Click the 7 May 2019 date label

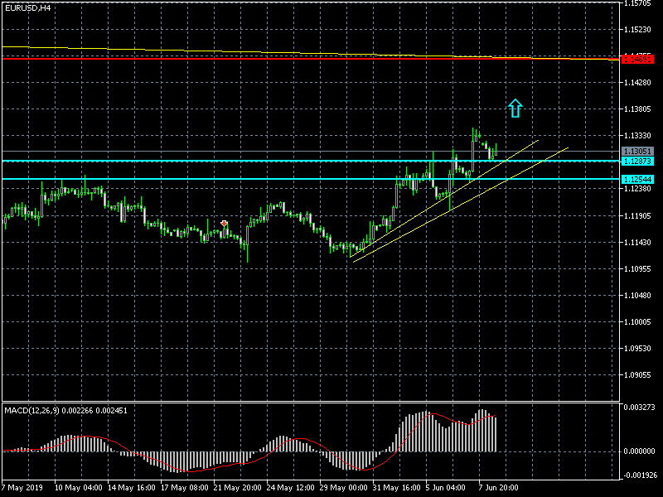pyautogui.click(x=23, y=487)
